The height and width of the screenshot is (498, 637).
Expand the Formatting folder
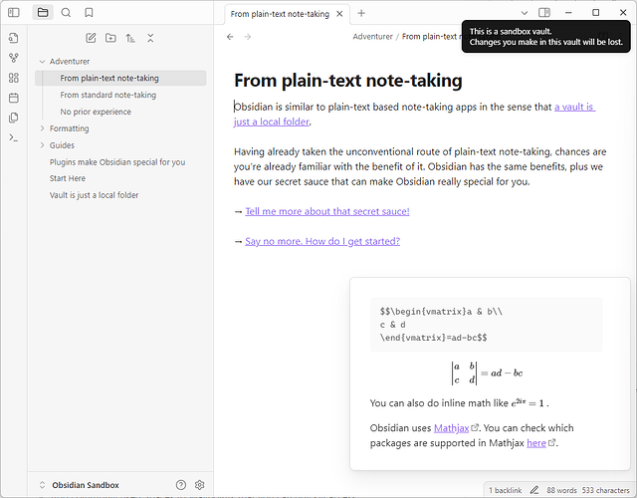coord(42,128)
